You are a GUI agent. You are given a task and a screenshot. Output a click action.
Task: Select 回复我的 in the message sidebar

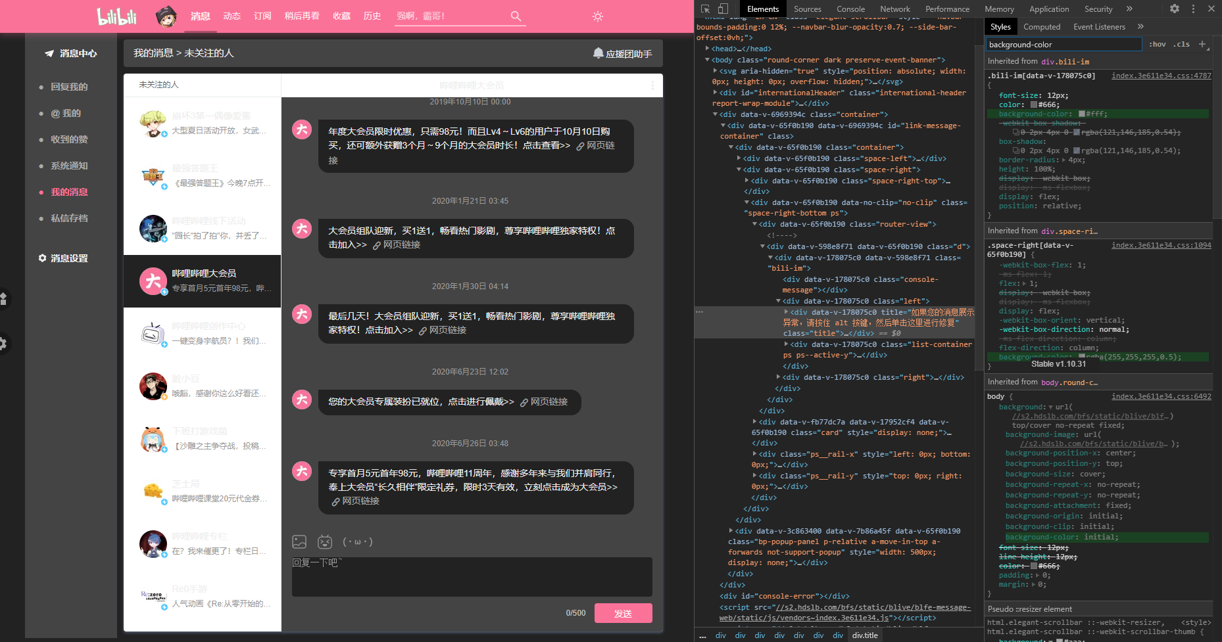69,87
